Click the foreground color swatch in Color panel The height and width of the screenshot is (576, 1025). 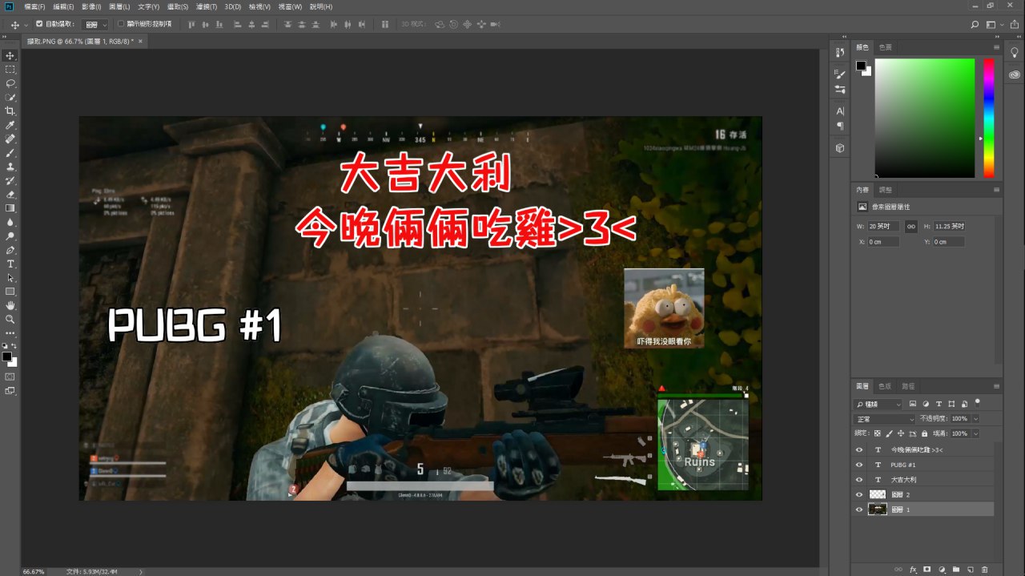coord(861,66)
